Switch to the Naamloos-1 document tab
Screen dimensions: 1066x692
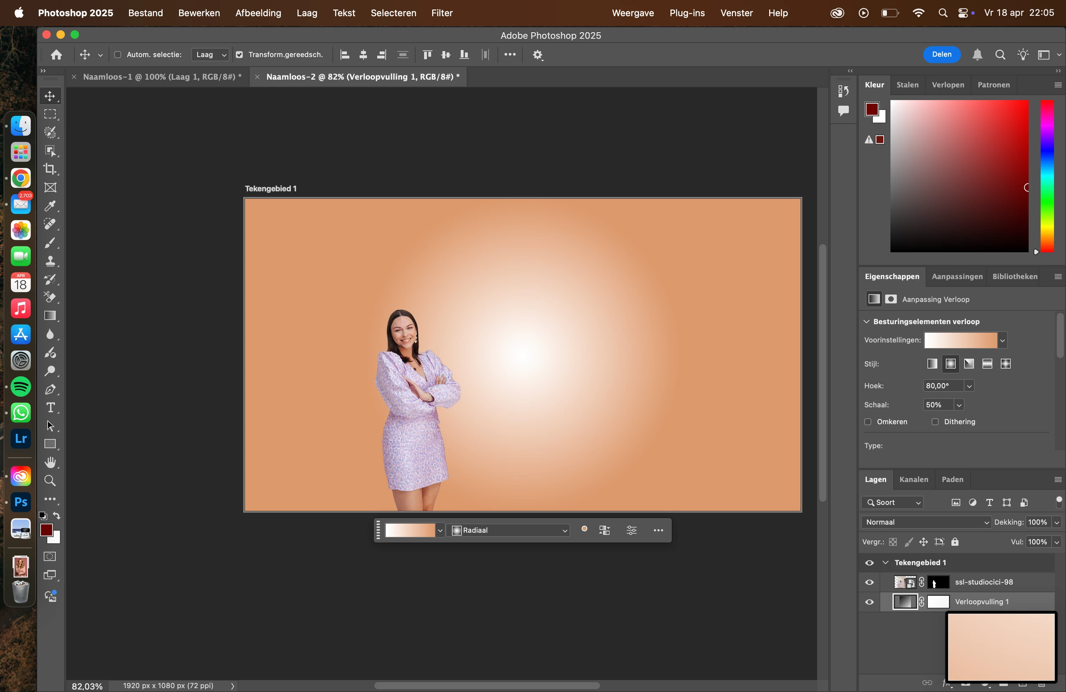(x=162, y=77)
